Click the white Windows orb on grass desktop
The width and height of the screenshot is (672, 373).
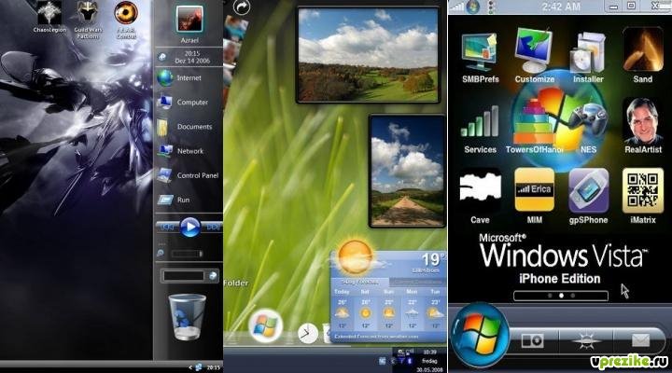point(265,325)
